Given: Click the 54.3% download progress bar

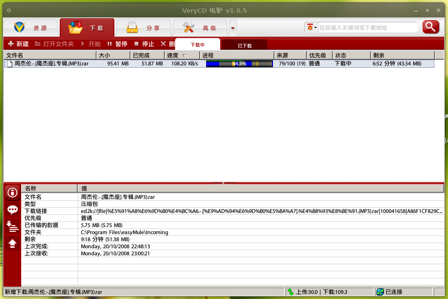Looking at the screenshot, I should (239, 63).
